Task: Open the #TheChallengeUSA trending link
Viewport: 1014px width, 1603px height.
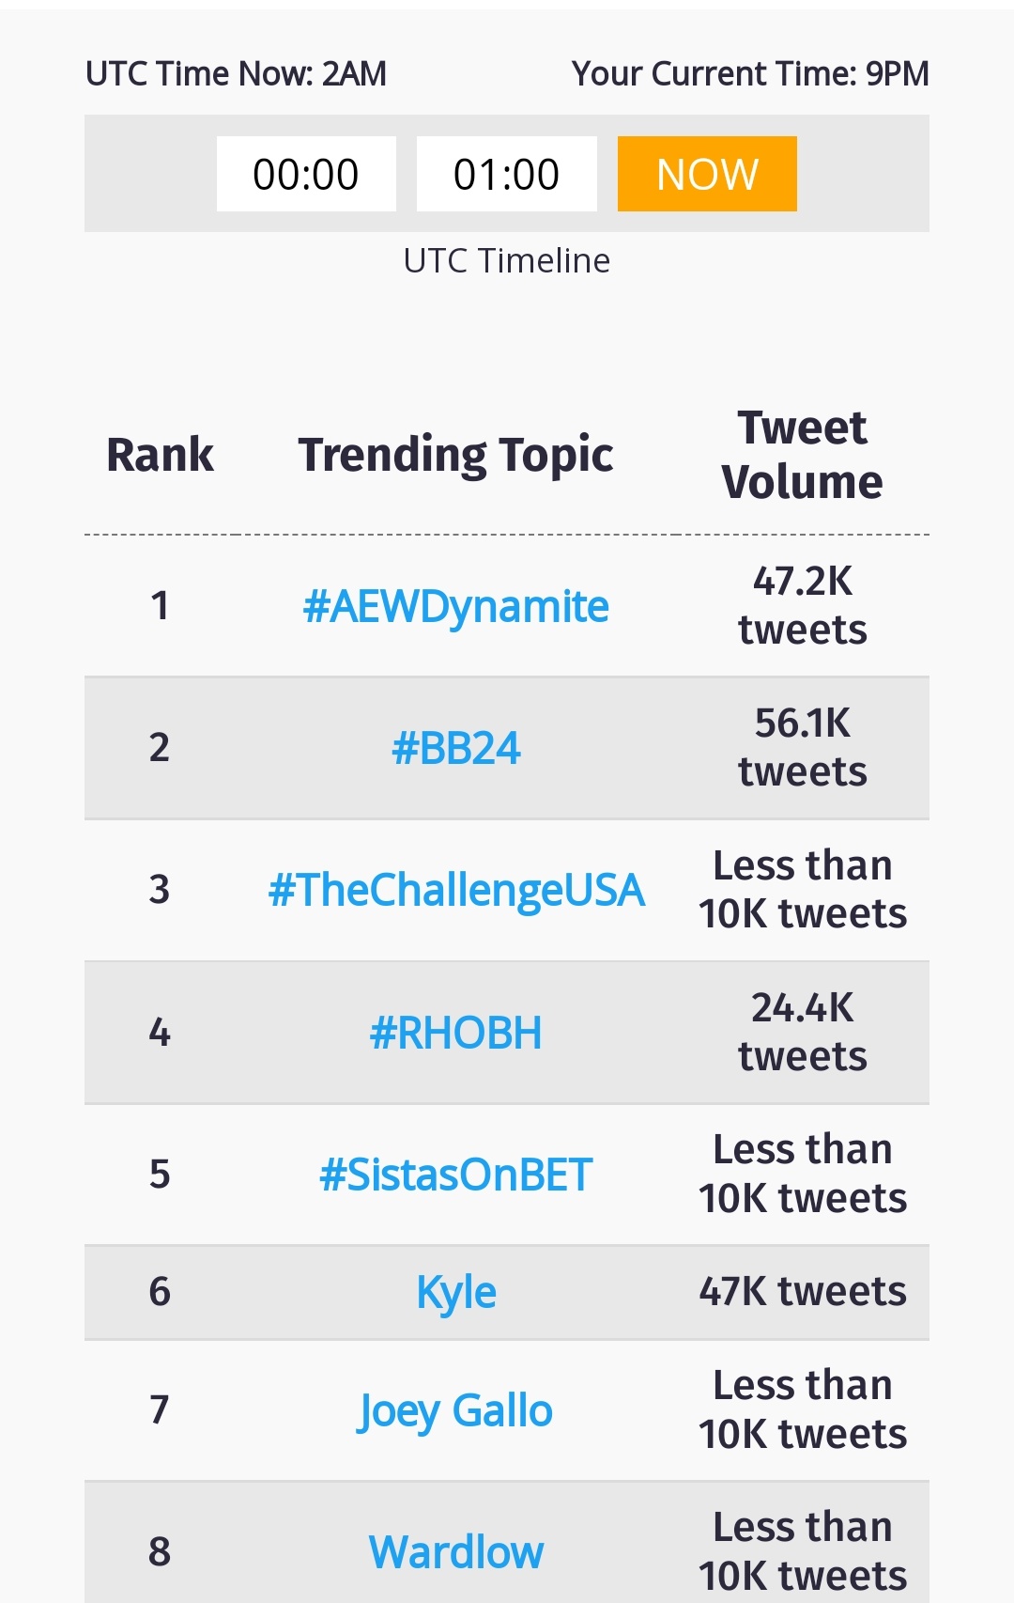Action: click(x=456, y=891)
